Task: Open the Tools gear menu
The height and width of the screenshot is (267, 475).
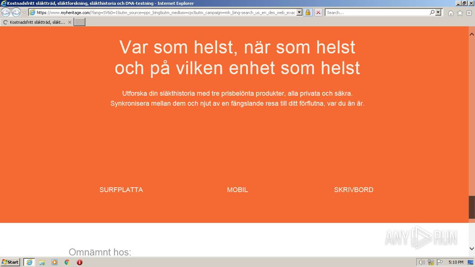Action: click(x=469, y=13)
